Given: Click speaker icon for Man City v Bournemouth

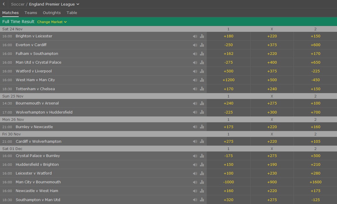Looking at the screenshot, I should (195, 182).
